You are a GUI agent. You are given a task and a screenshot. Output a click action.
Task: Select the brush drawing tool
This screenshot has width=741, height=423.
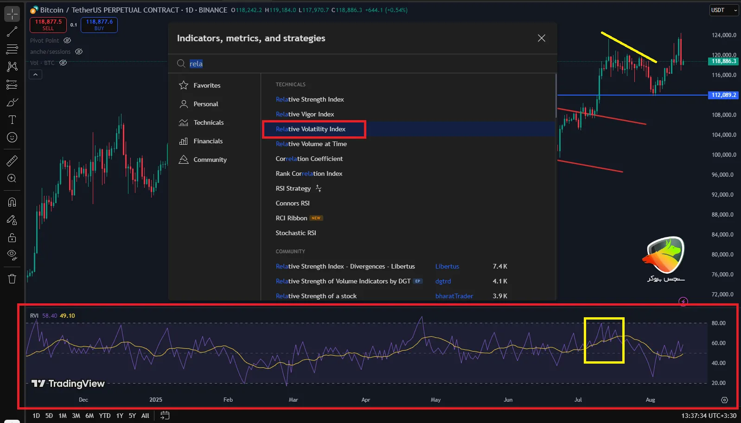tap(12, 103)
